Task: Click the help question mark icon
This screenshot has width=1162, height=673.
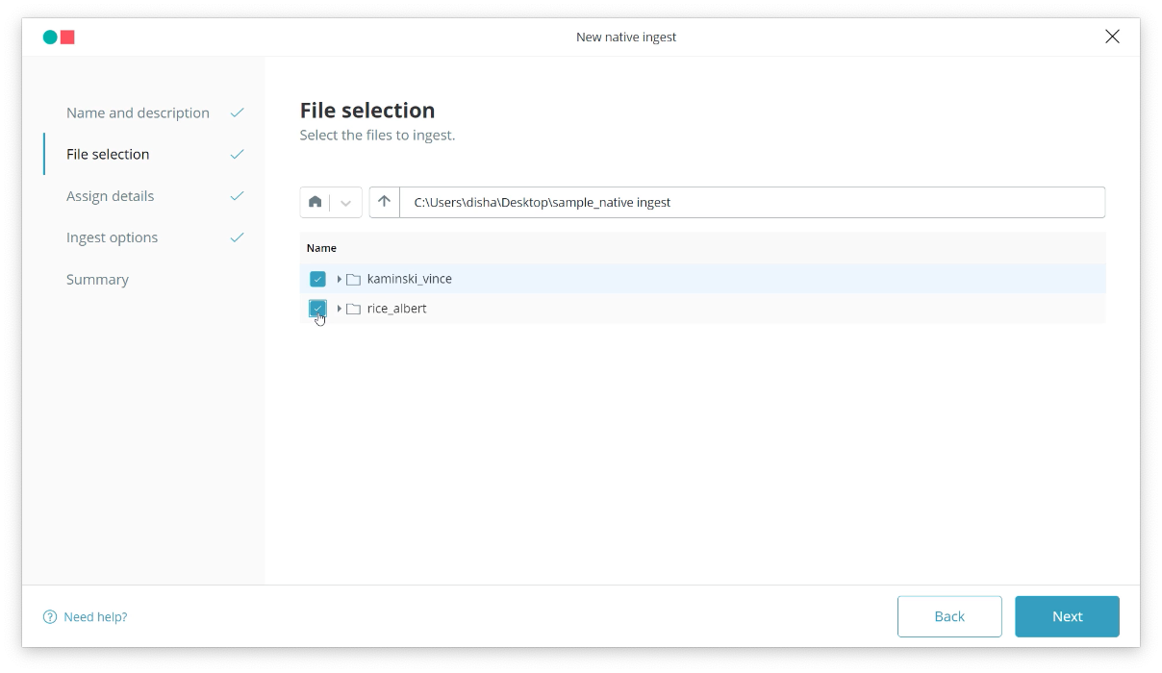Action: click(x=50, y=617)
